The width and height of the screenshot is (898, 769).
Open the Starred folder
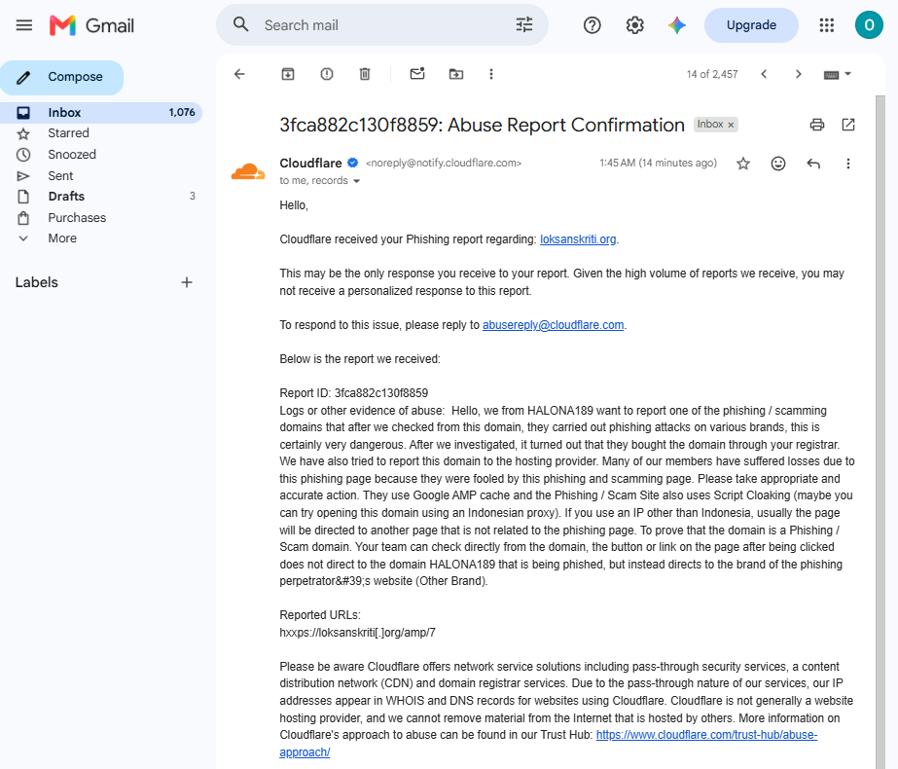101,133
